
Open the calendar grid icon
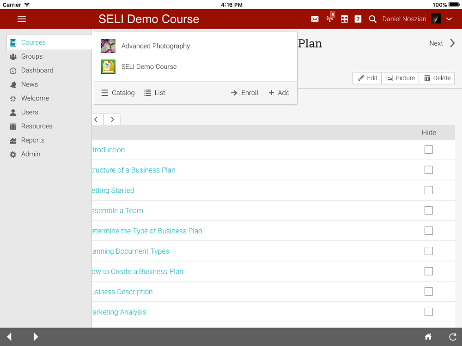click(x=344, y=19)
